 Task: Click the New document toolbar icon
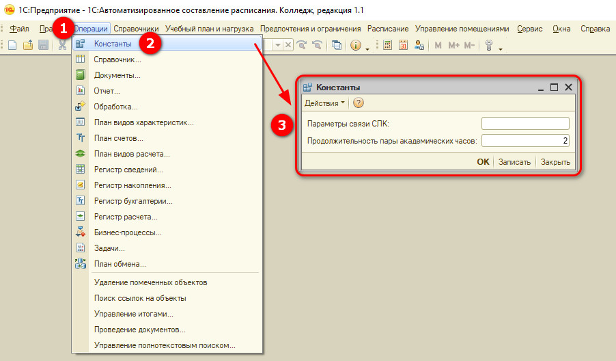[12, 45]
